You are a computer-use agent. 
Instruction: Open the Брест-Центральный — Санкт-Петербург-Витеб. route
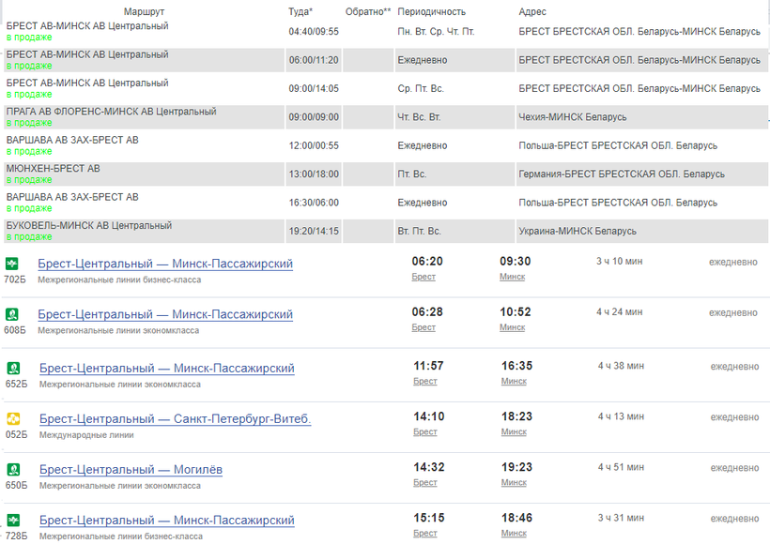[175, 418]
